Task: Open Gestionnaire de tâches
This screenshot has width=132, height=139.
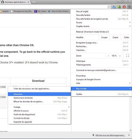Action: 39,98
